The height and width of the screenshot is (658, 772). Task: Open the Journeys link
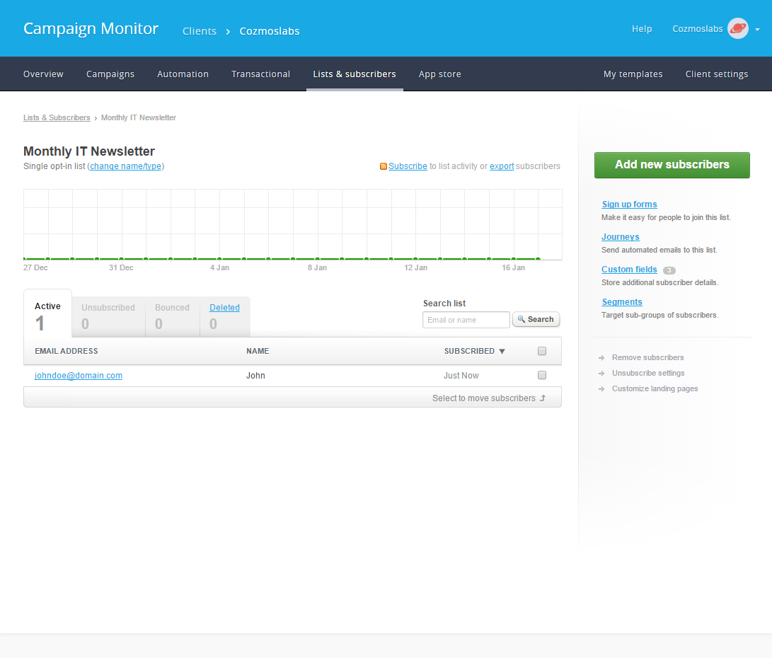point(621,237)
